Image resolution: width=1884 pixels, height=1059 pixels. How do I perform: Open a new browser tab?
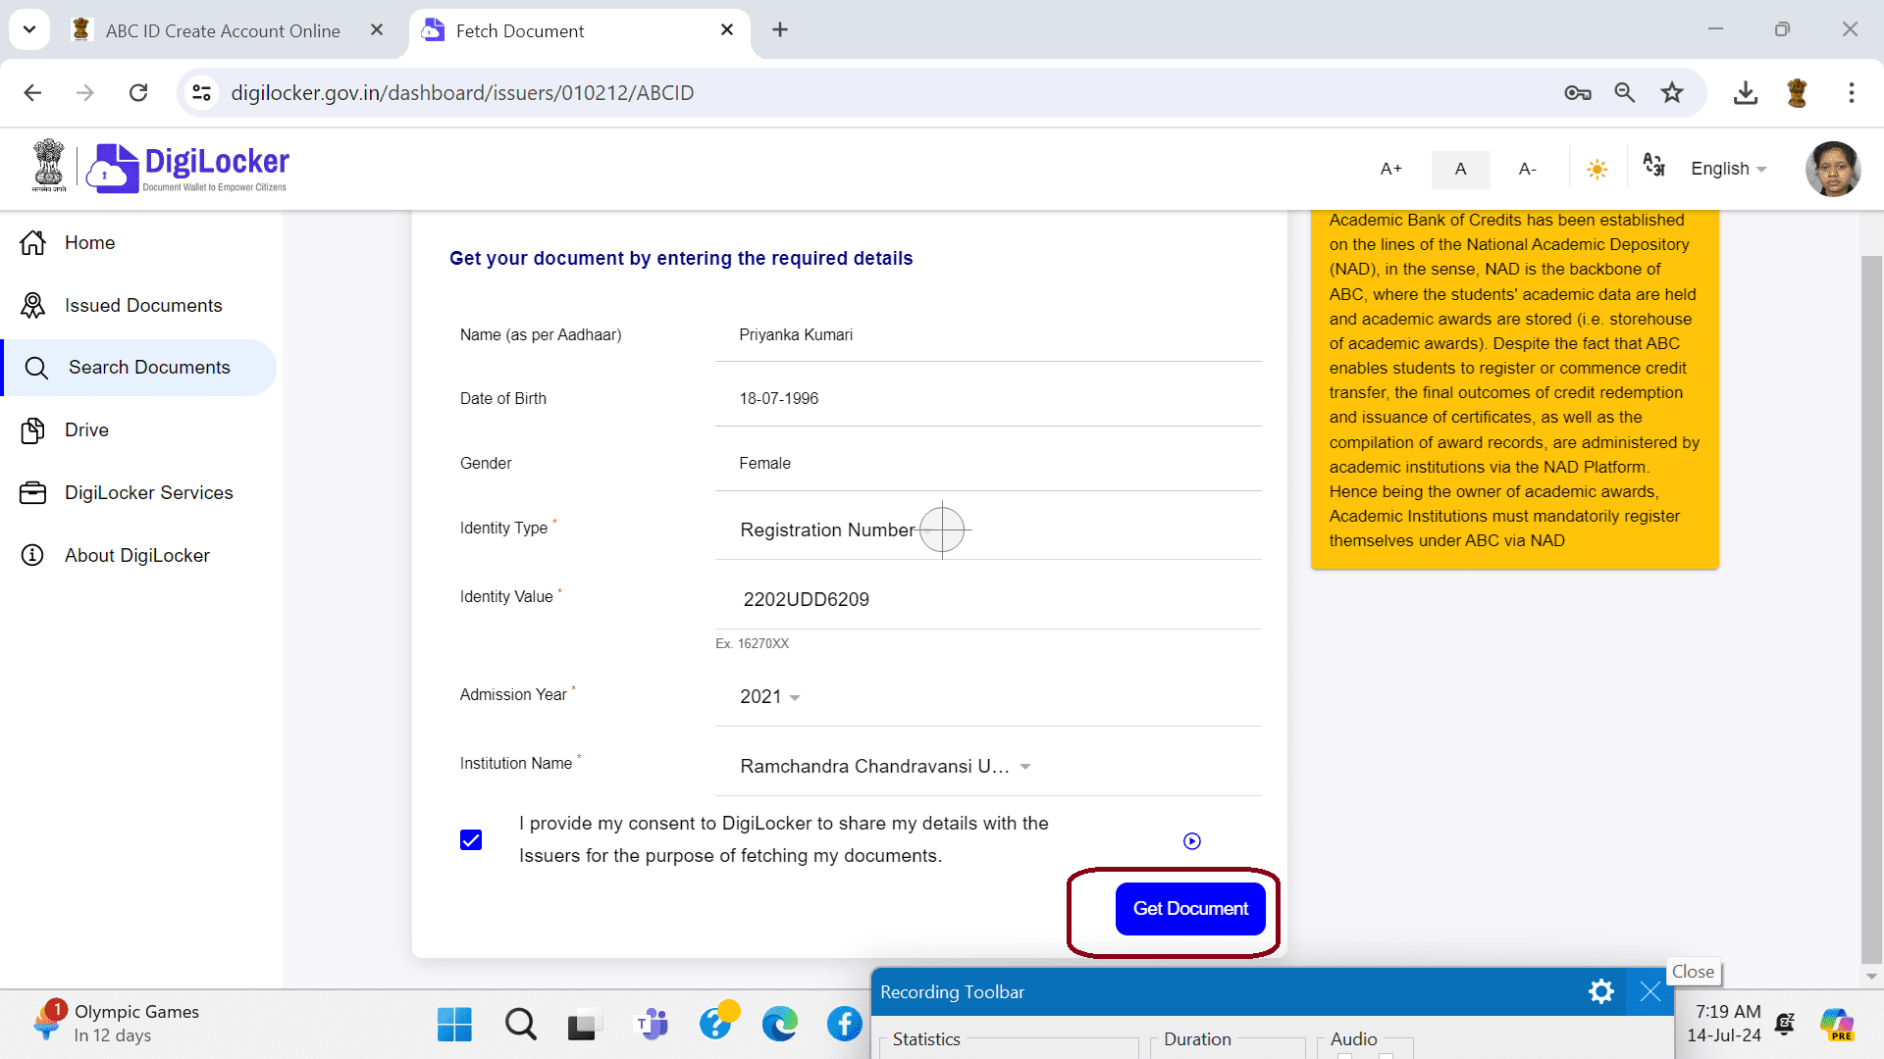point(780,30)
